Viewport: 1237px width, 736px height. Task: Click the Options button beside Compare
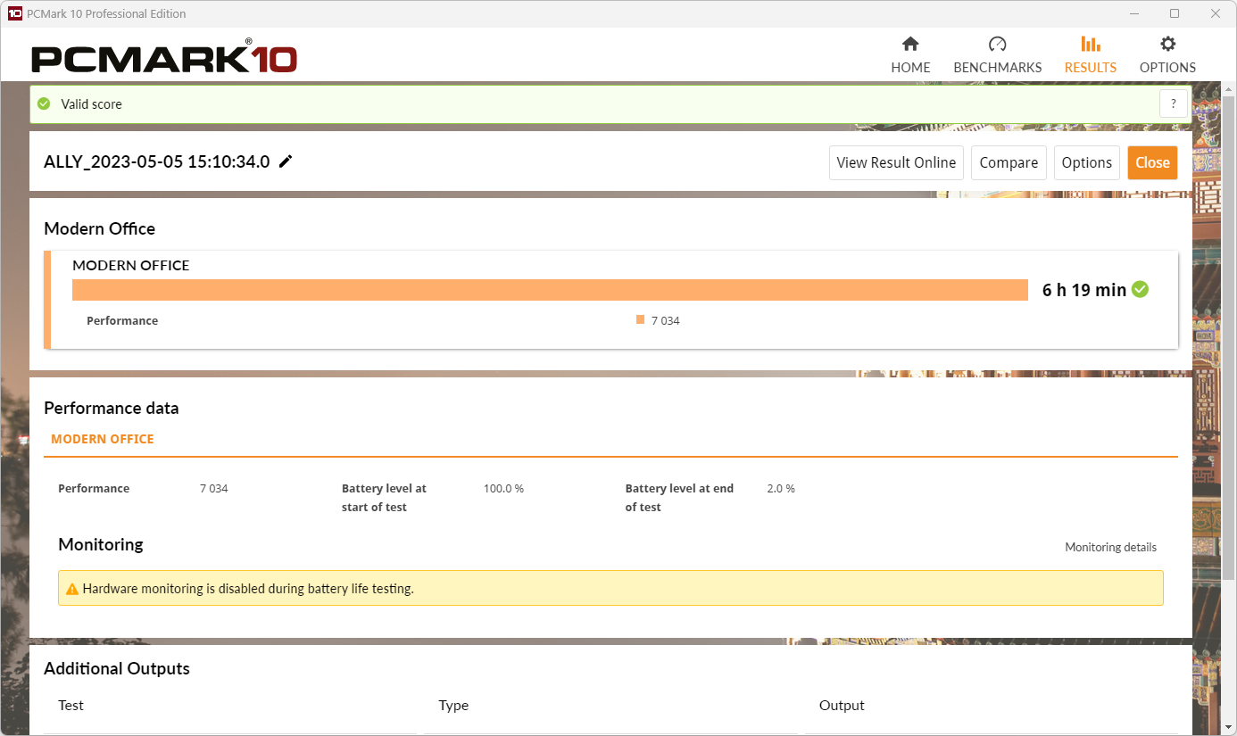click(1086, 162)
